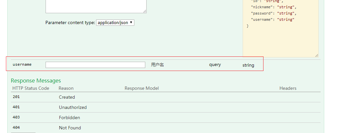Click the 'HTTP Status Code' column header
349x133 pixels.
pyautogui.click(x=31, y=88)
